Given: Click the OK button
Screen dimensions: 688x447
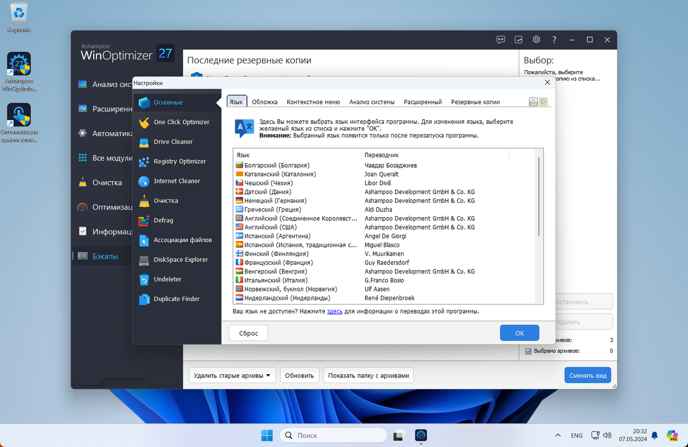Looking at the screenshot, I should (520, 333).
